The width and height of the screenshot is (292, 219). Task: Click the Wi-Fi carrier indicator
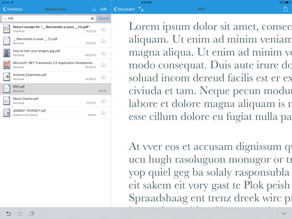coord(7,3)
